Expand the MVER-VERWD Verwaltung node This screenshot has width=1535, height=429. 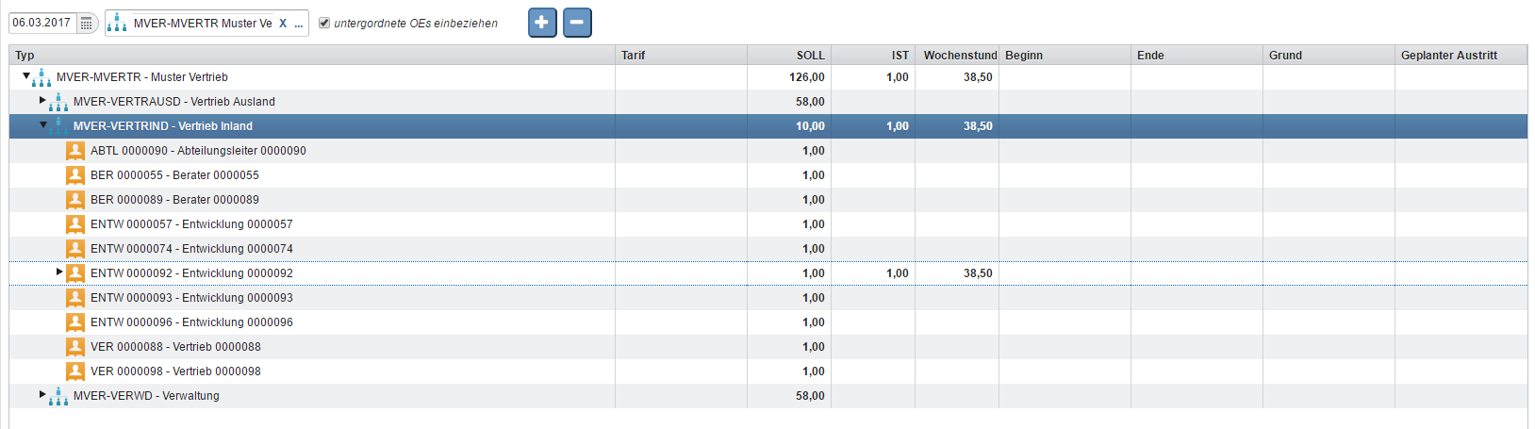42,394
